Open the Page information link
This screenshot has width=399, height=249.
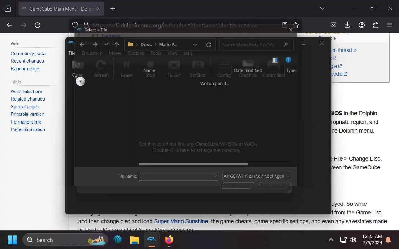coord(28,129)
